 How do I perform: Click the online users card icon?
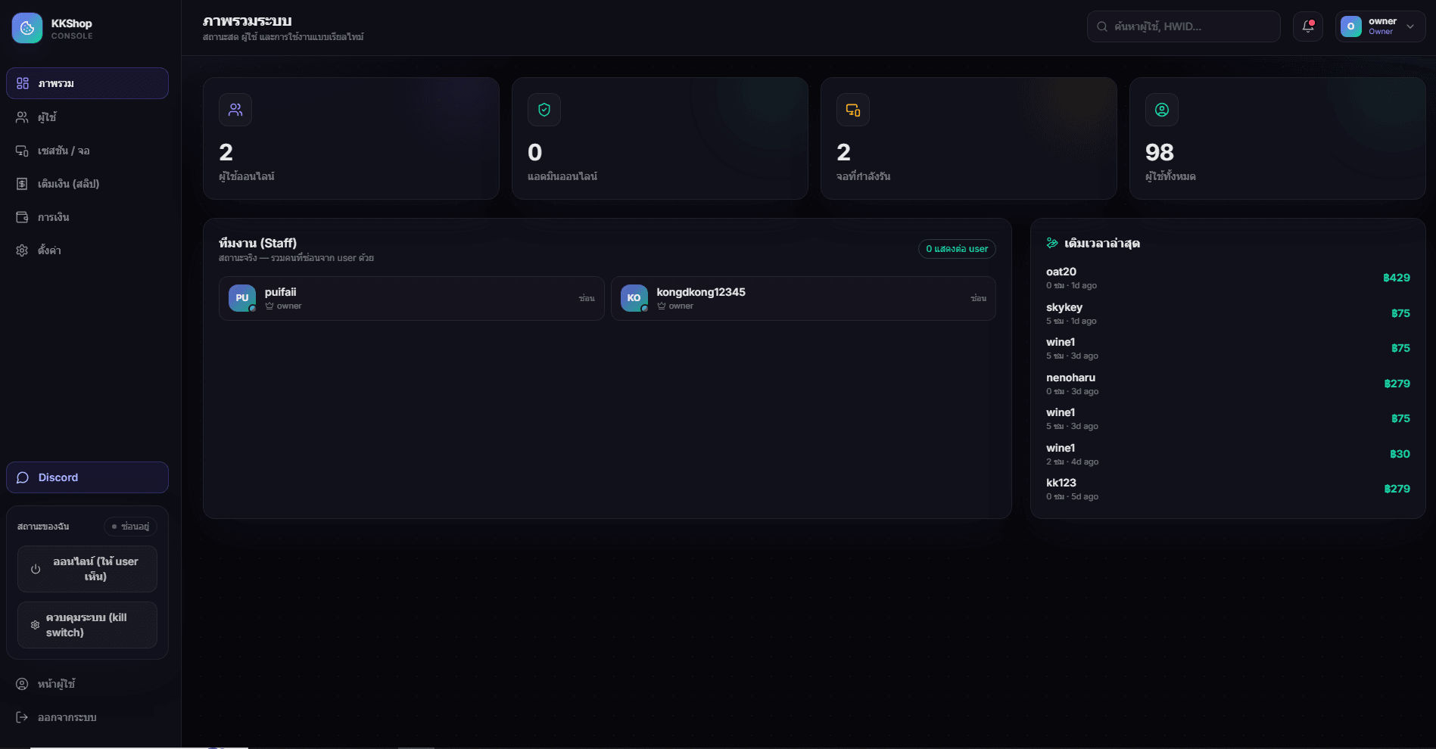(235, 110)
